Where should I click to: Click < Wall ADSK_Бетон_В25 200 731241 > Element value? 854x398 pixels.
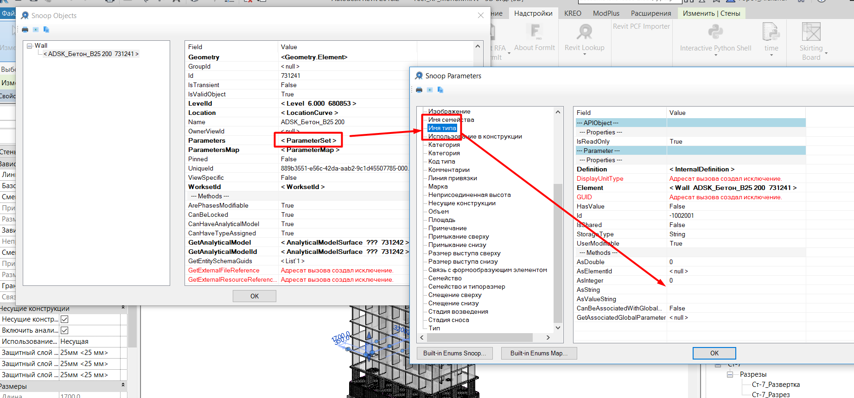tap(733, 188)
